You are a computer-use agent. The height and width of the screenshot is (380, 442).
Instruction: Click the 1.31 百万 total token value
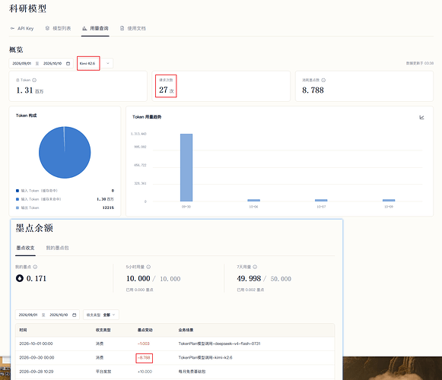click(30, 90)
